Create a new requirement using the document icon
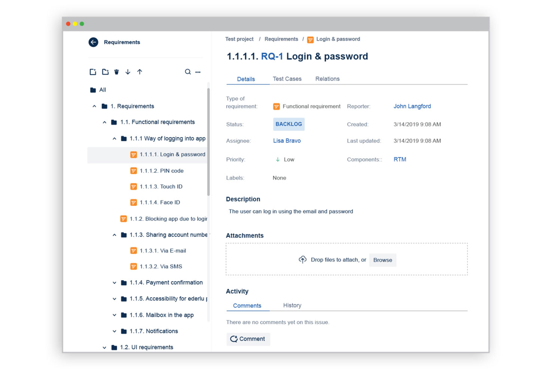Viewport: 554px width, 369px height. [x=93, y=71]
